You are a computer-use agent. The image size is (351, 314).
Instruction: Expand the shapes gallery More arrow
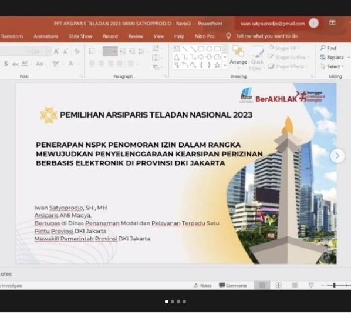coord(225,65)
